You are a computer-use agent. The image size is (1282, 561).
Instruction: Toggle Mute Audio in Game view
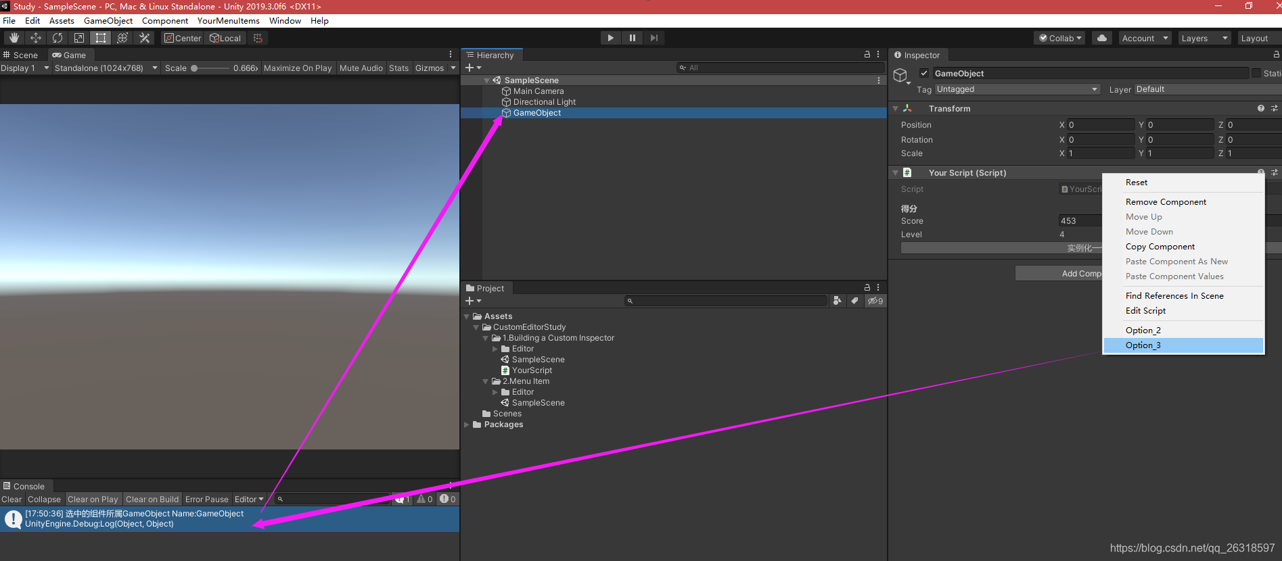pos(361,68)
